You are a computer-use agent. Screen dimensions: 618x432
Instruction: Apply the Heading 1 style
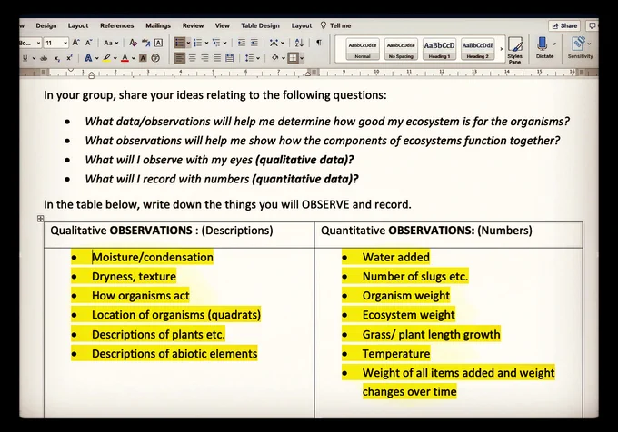(439, 49)
